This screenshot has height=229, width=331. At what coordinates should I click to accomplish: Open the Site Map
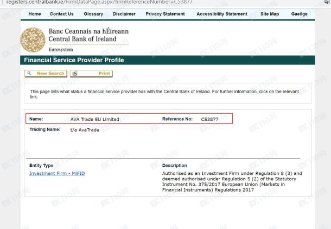point(270,14)
